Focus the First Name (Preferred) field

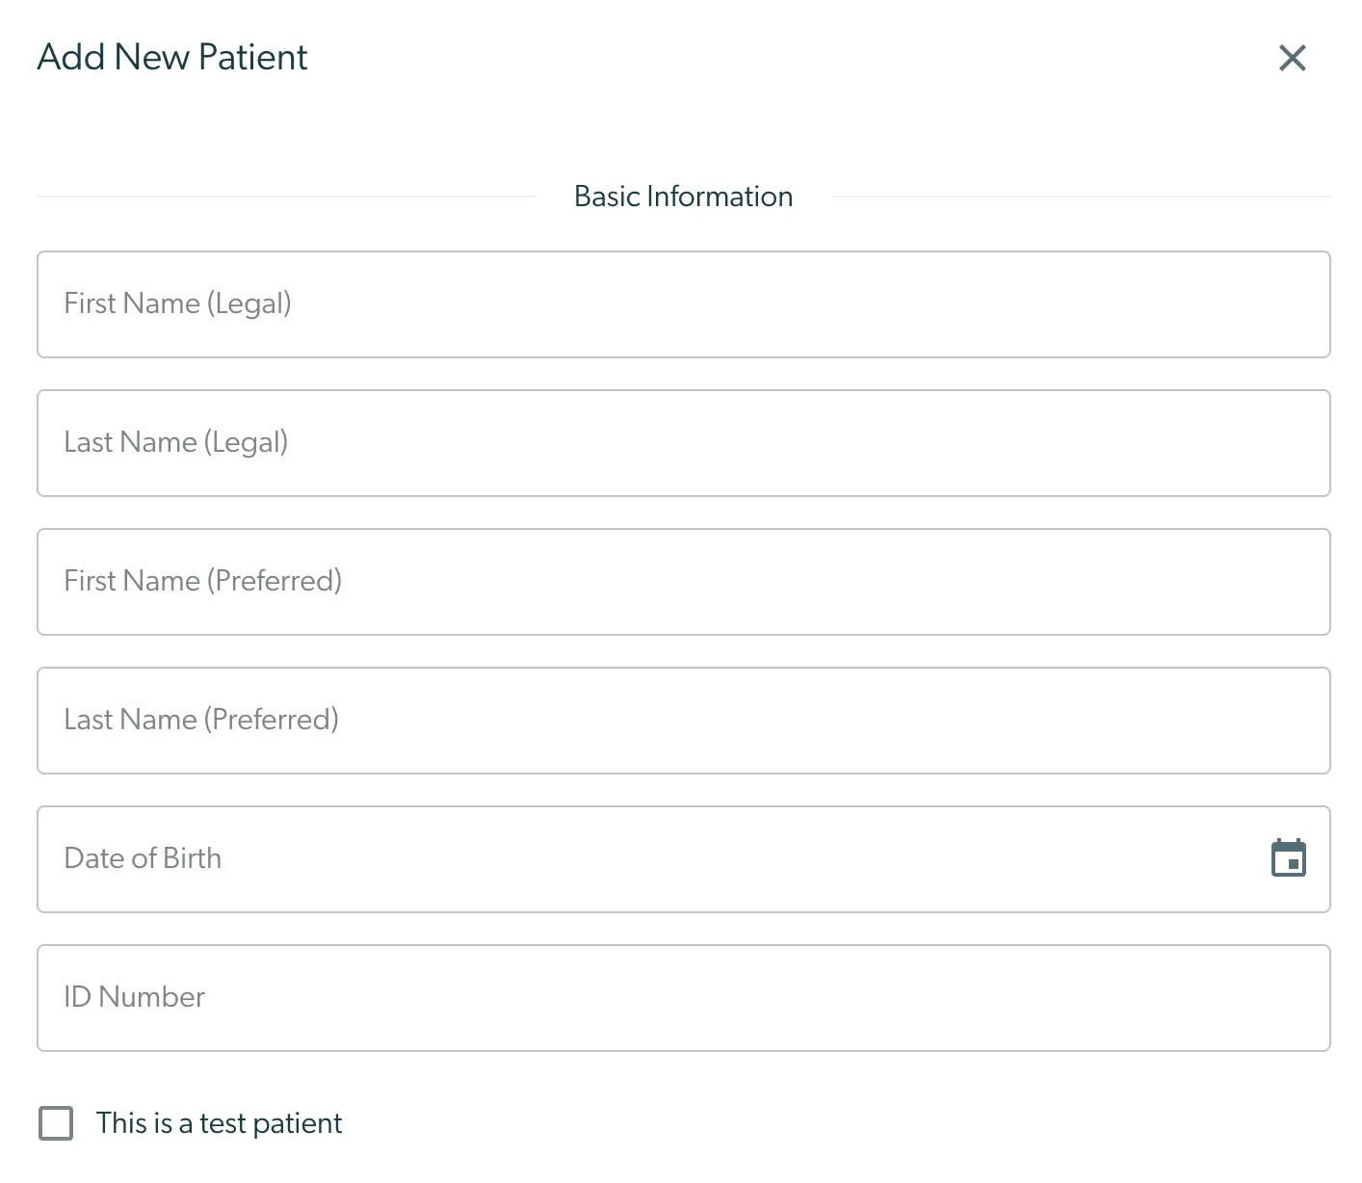click(x=682, y=581)
